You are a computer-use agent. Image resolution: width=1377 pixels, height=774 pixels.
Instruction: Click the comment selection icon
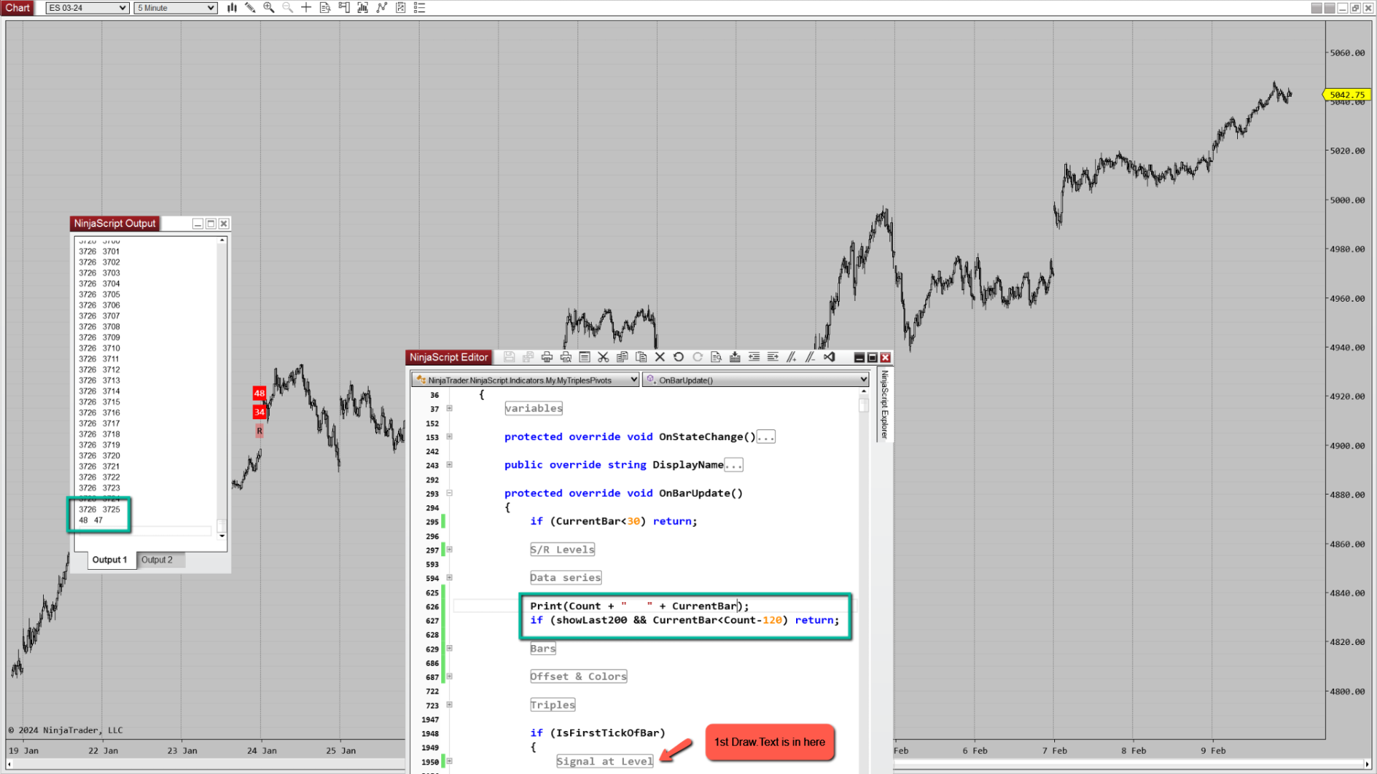[792, 357]
